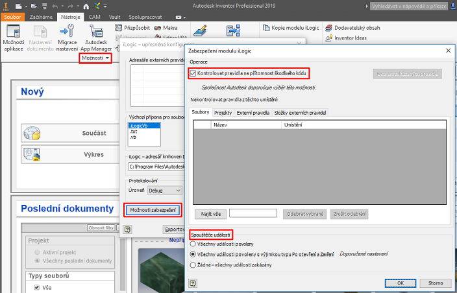457x293 pixels.
Task: Click the colorful team web icon in quick access toolbar
Action: pos(97,6)
